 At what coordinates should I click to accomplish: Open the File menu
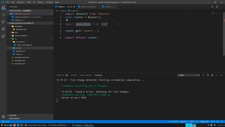7,2
